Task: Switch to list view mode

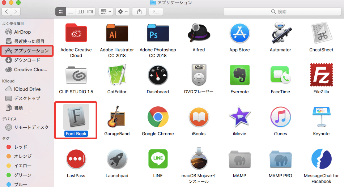Action: [71, 12]
